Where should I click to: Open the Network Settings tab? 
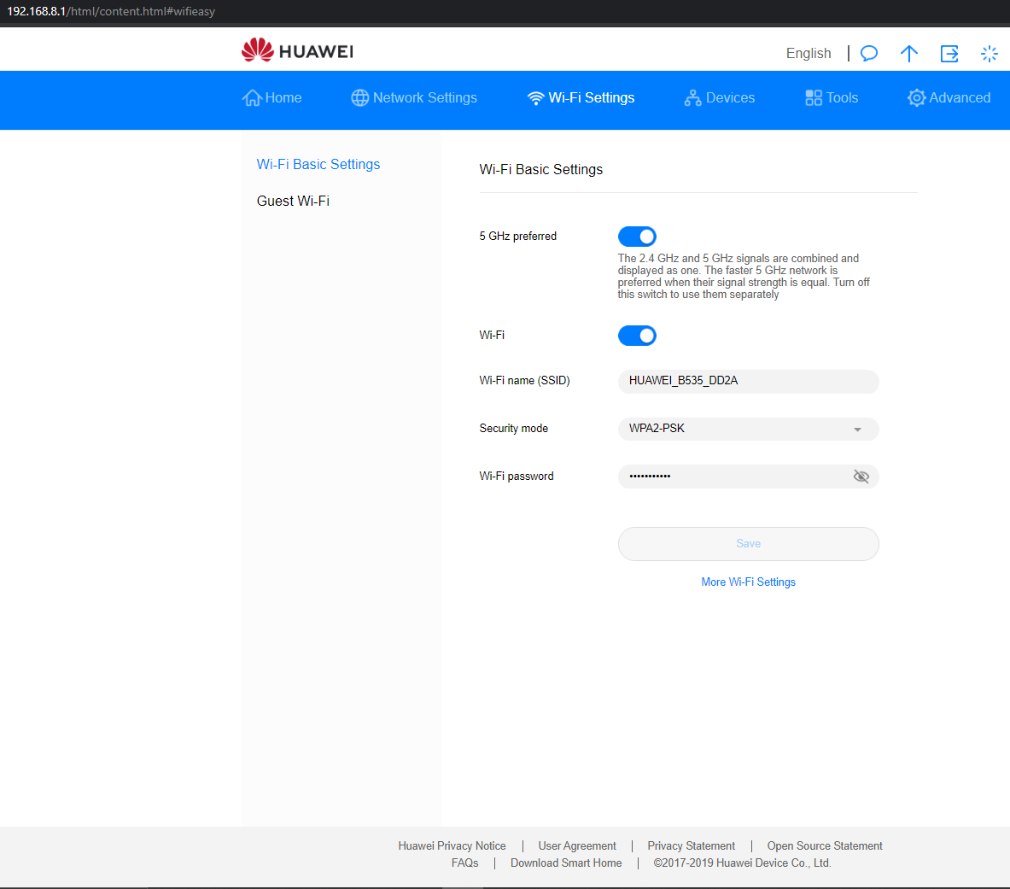click(x=414, y=98)
